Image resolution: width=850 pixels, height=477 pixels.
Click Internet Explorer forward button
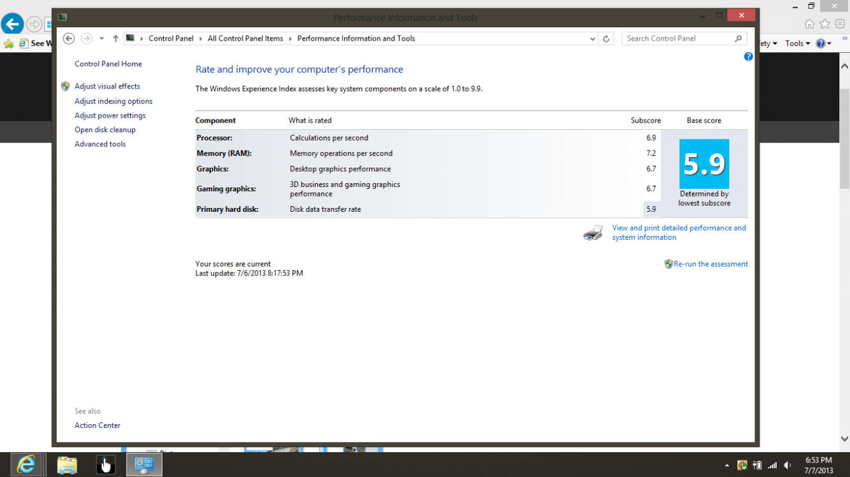34,25
